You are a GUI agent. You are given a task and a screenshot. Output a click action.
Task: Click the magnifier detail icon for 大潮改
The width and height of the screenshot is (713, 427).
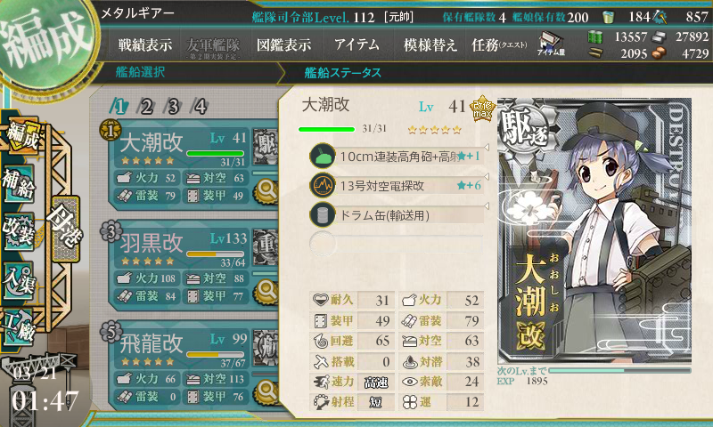266,191
